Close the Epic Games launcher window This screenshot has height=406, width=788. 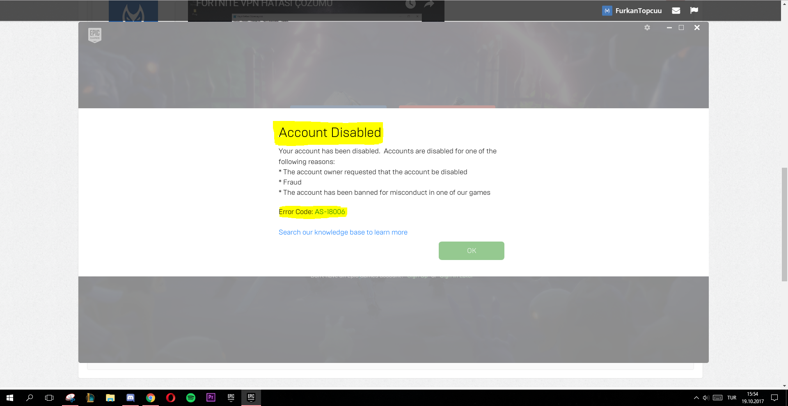tap(697, 27)
